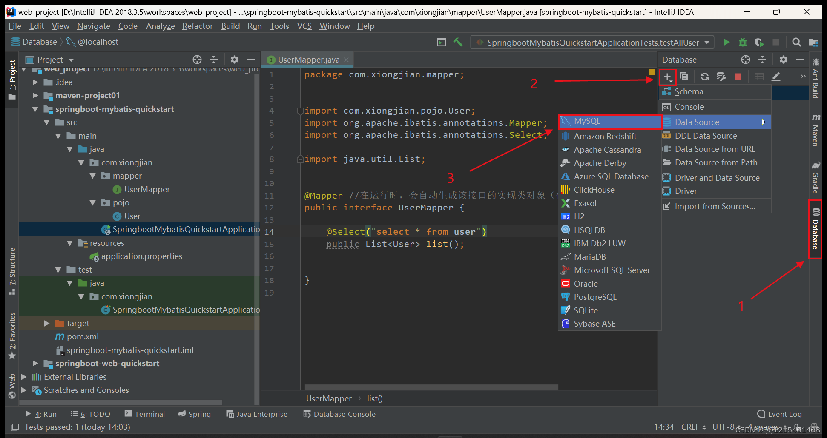Hide the Database panel with minus icon
The height and width of the screenshot is (438, 827).
pyautogui.click(x=800, y=60)
